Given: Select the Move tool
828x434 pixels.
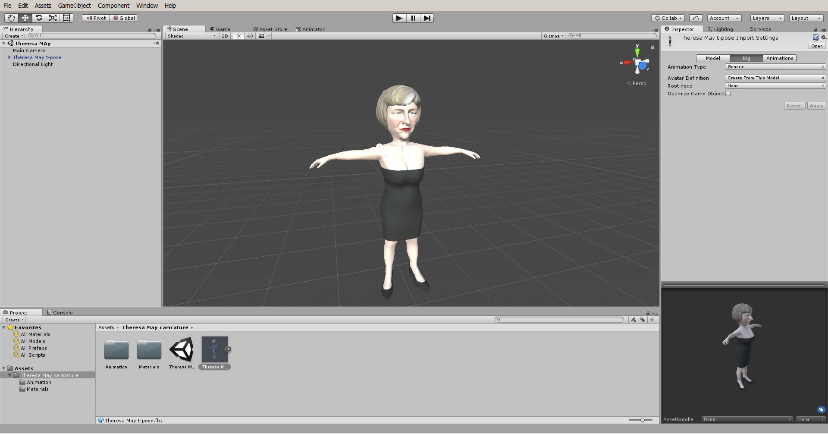Looking at the screenshot, I should pos(25,18).
